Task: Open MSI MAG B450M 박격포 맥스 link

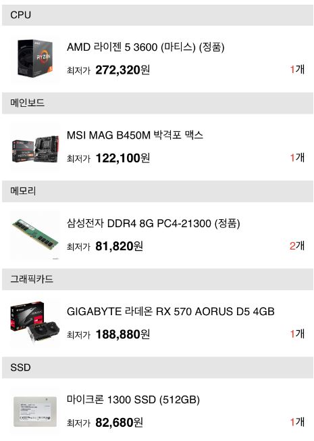Action: pos(135,135)
